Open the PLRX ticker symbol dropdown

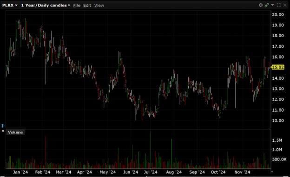coord(10,6)
